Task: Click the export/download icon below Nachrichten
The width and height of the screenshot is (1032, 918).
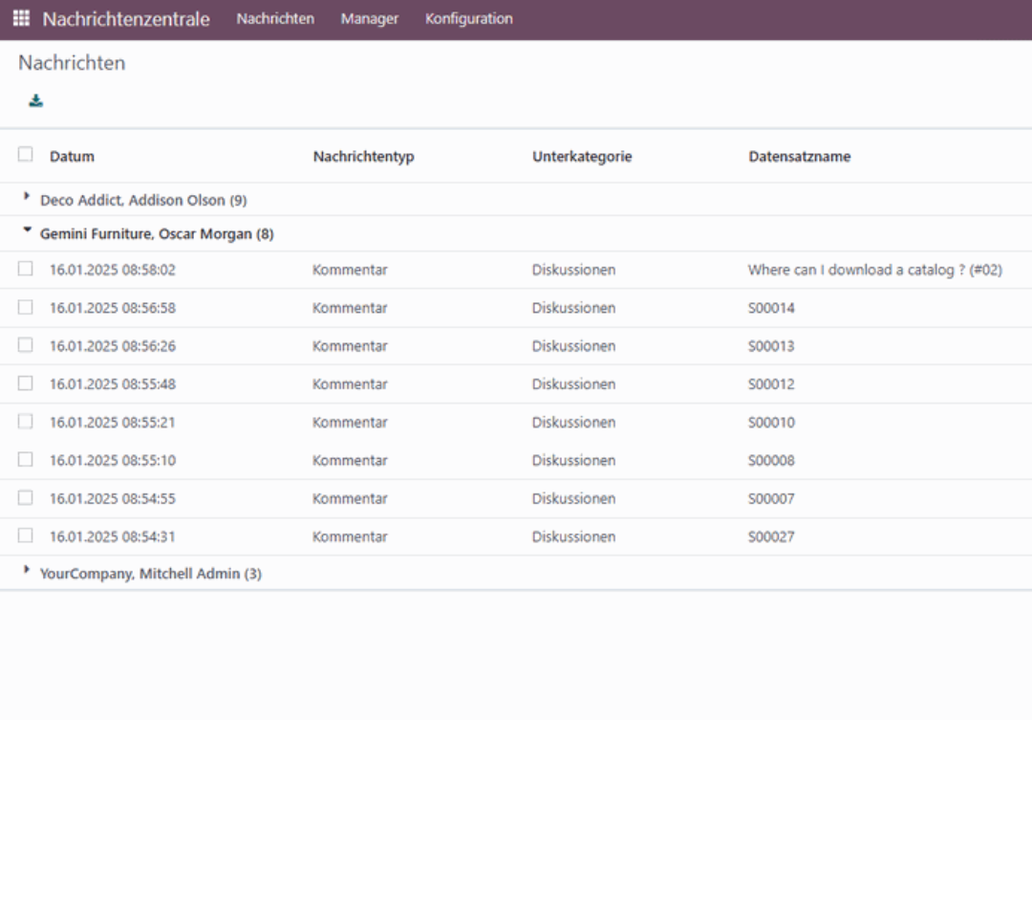Action: pos(35,99)
